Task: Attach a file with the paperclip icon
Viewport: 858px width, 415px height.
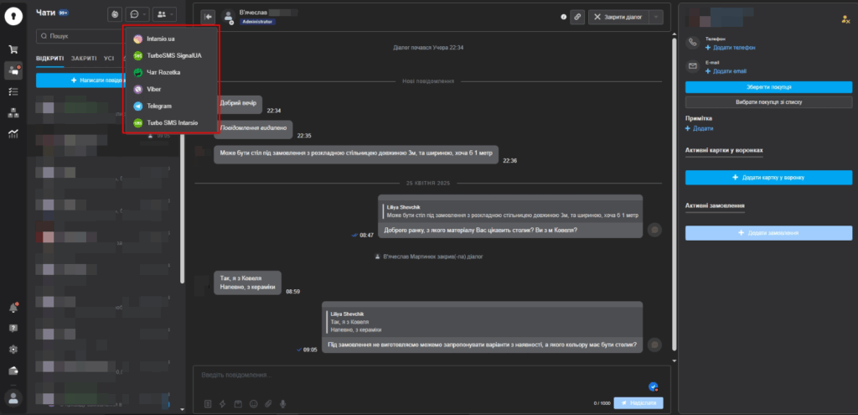Action: pos(268,403)
